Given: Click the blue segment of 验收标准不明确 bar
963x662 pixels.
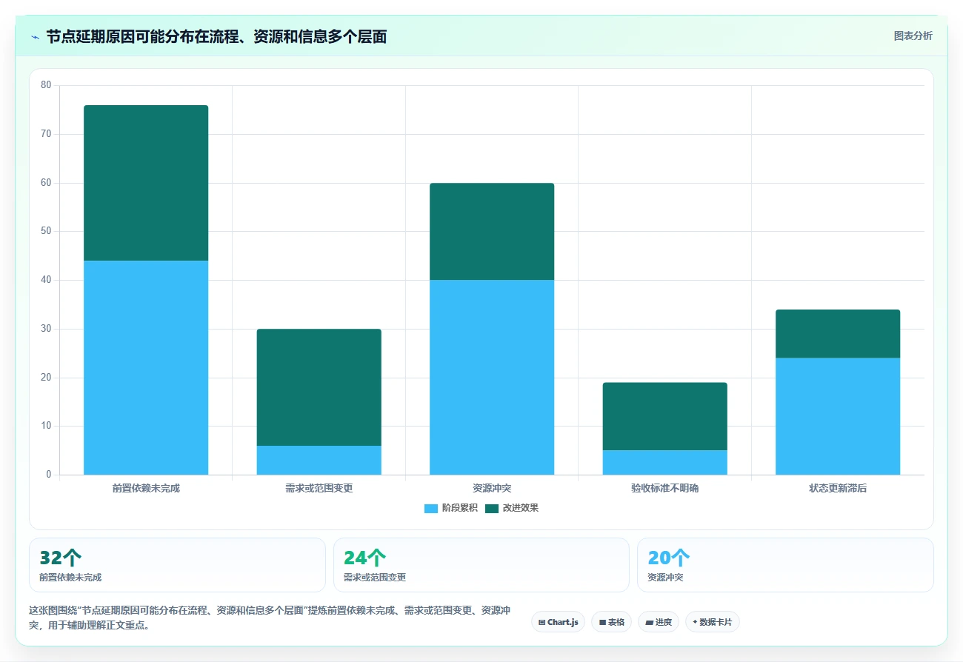Looking at the screenshot, I should (664, 462).
